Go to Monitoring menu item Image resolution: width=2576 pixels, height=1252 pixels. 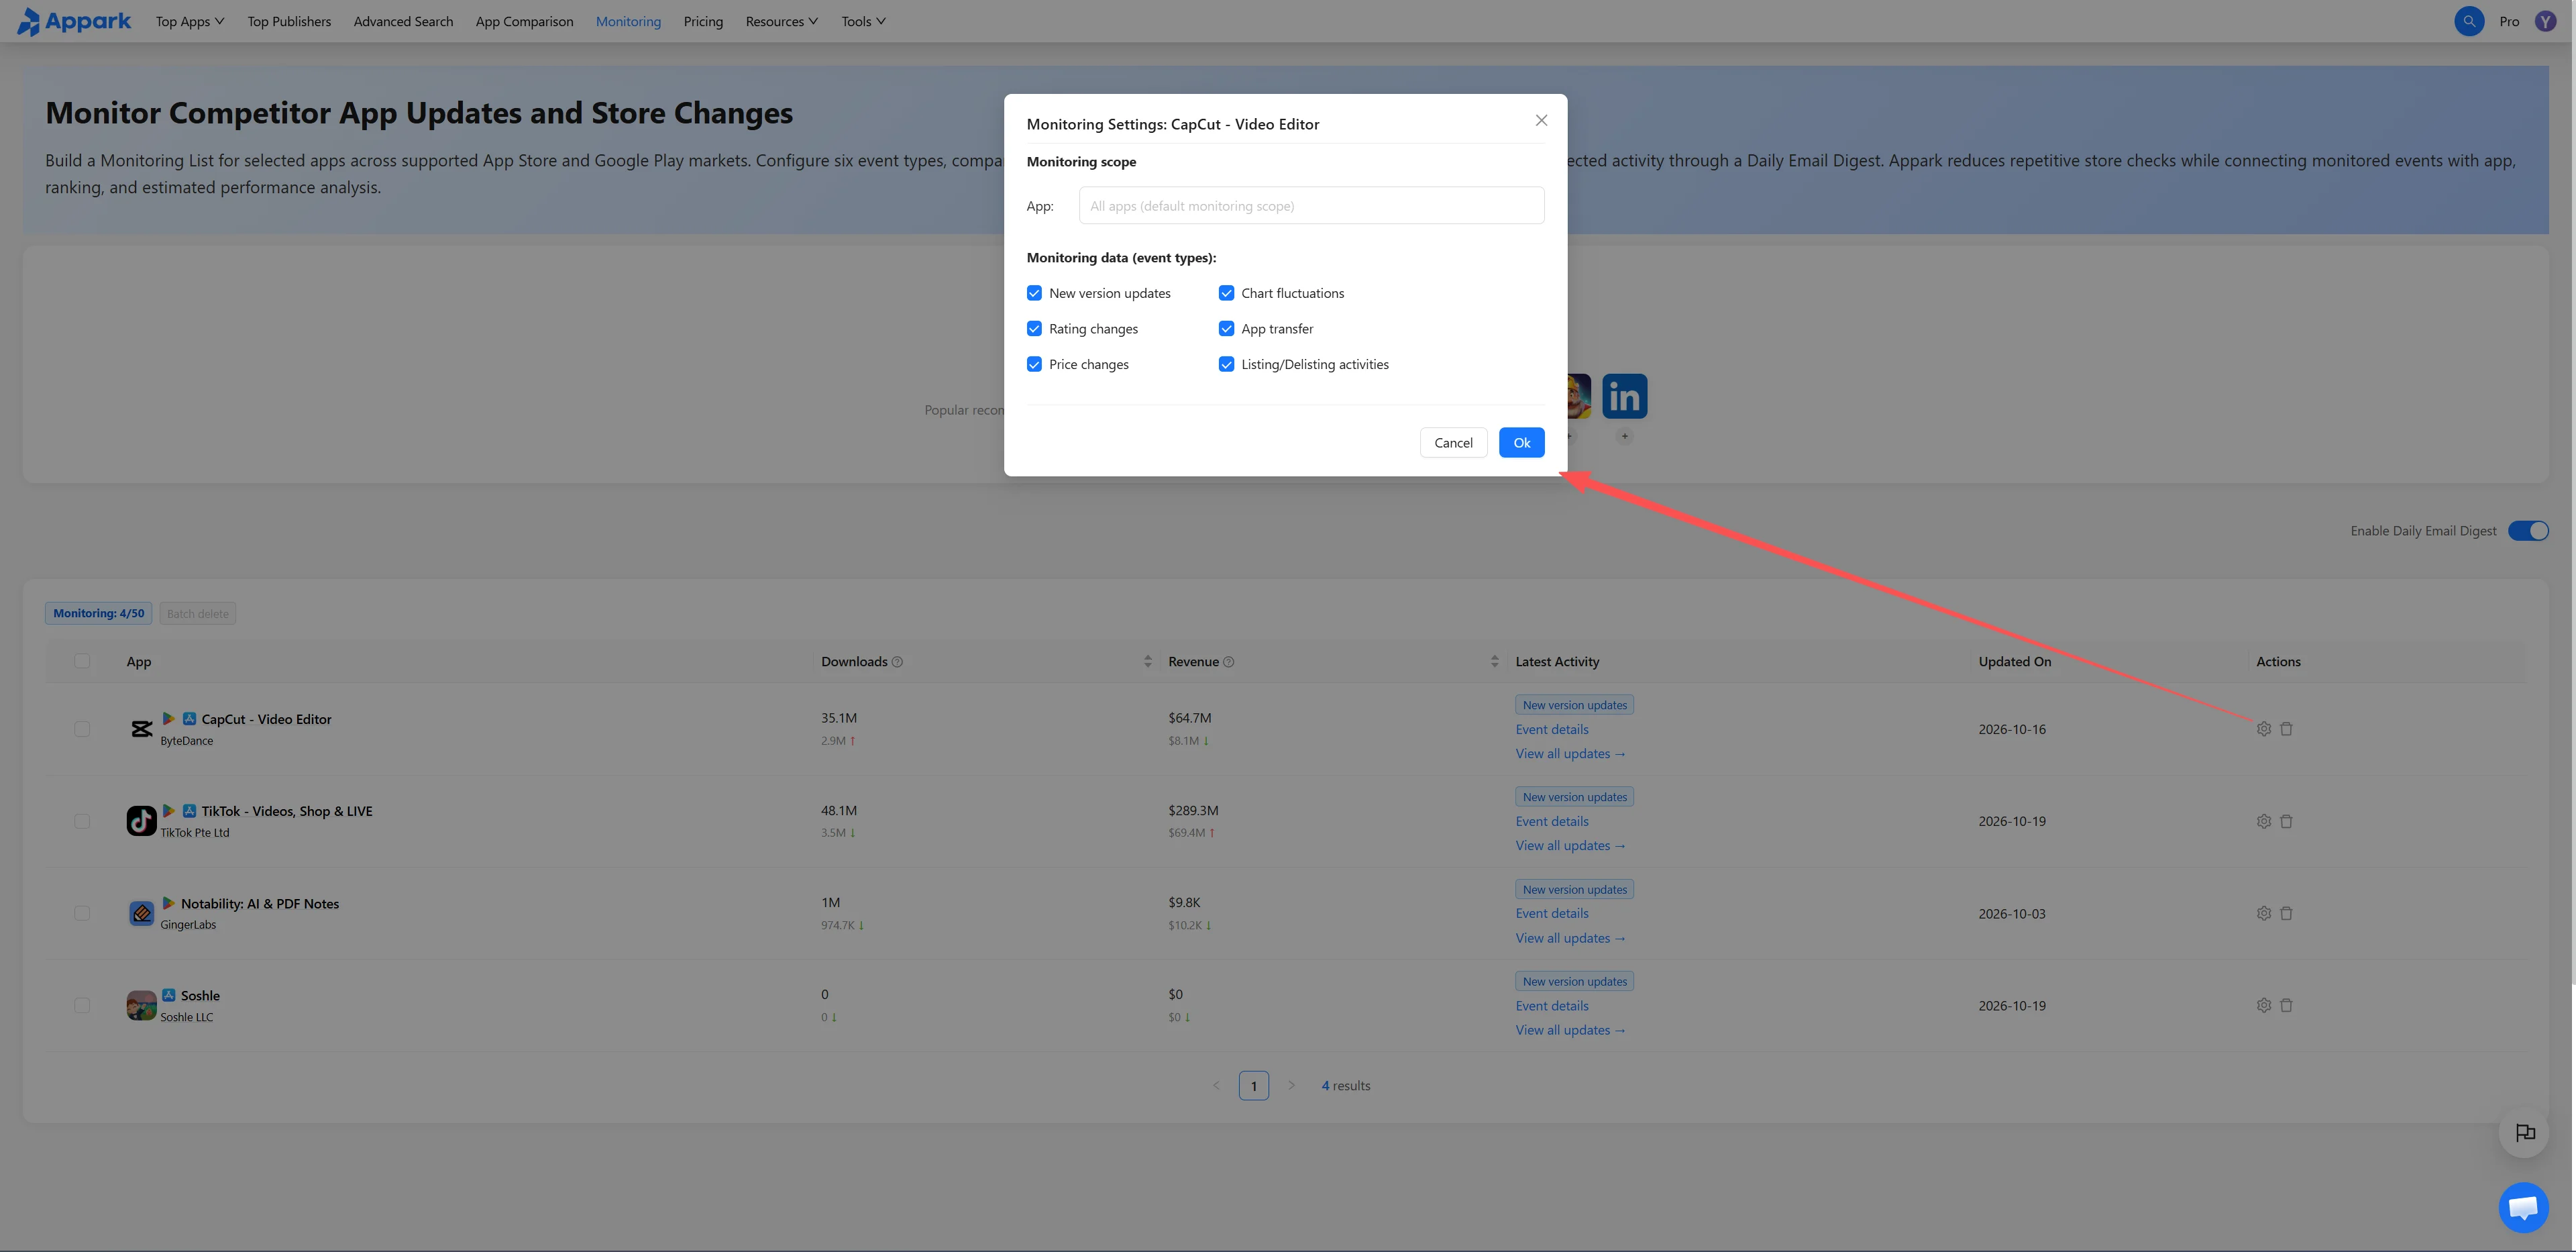click(628, 21)
